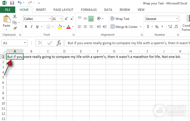Align text to the right
The height and width of the screenshot is (121, 190).
91,27
